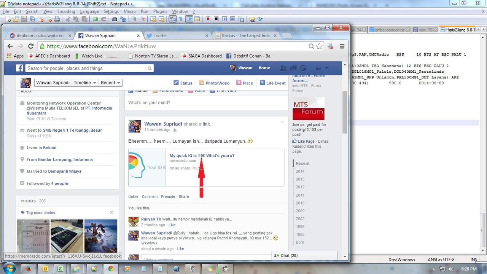487x274 pixels.
Task: Open Facebook Home link
Action: point(264,68)
